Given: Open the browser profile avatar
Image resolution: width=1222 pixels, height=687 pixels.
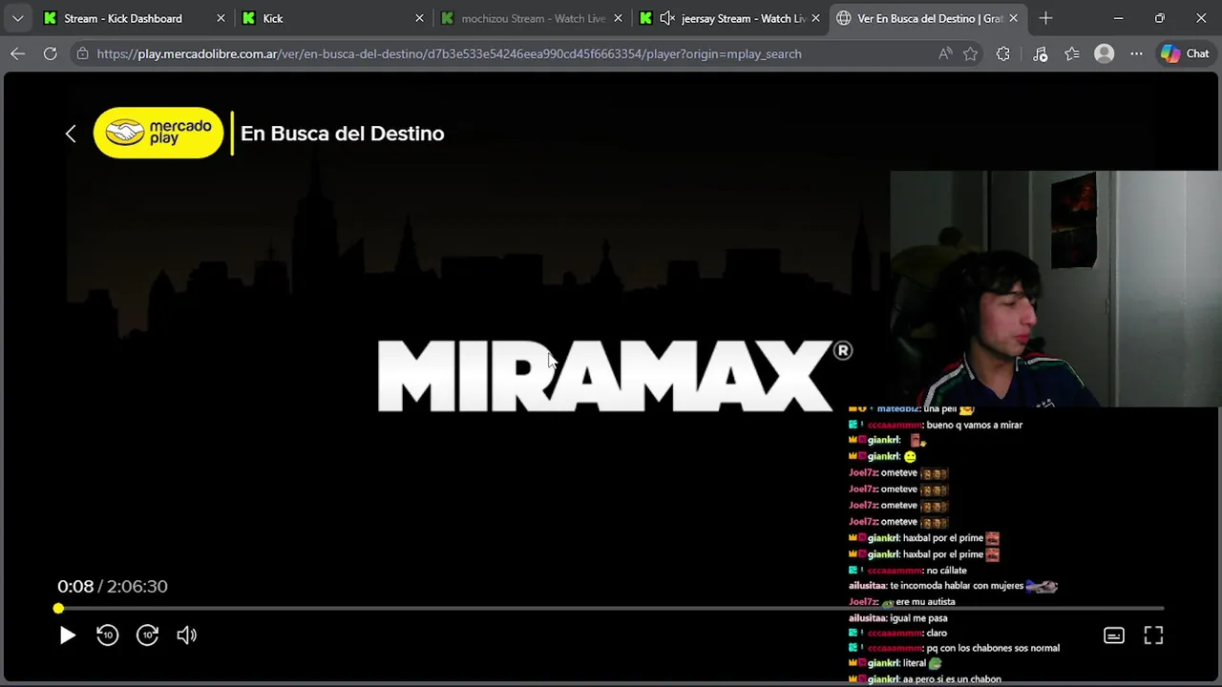Looking at the screenshot, I should pos(1105,53).
